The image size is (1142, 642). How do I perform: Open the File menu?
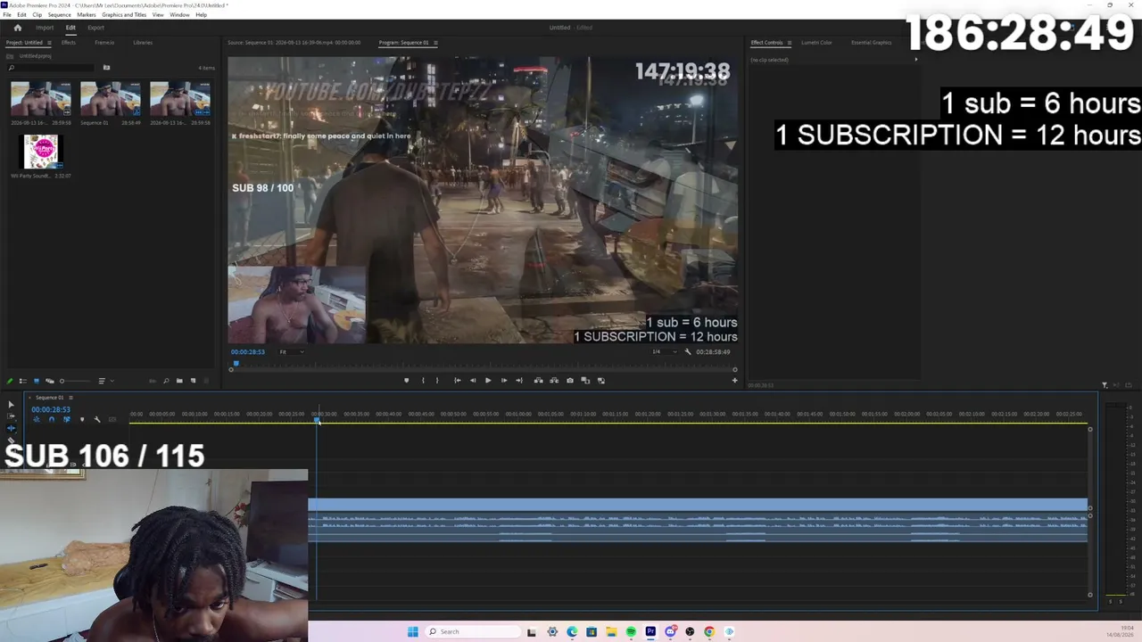click(8, 15)
